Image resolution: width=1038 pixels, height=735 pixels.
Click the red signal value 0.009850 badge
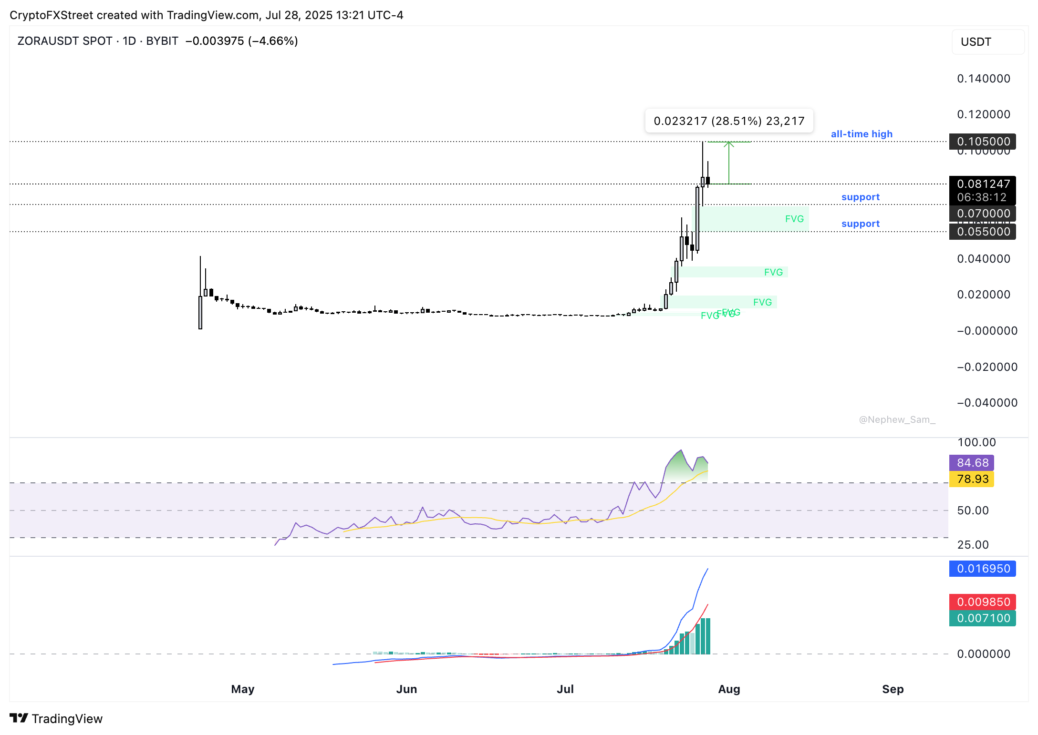pyautogui.click(x=983, y=602)
